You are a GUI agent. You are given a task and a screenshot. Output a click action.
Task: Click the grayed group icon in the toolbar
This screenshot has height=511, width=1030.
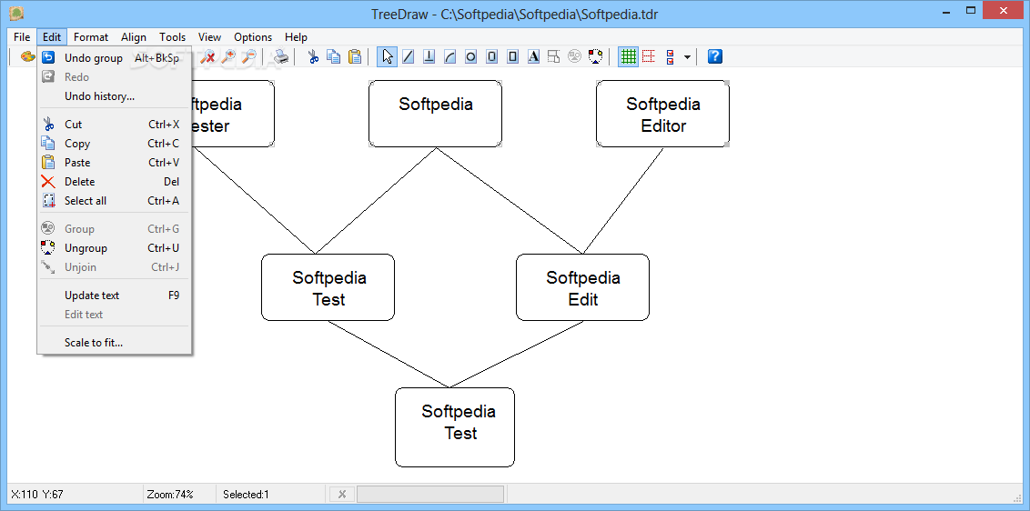[575, 57]
